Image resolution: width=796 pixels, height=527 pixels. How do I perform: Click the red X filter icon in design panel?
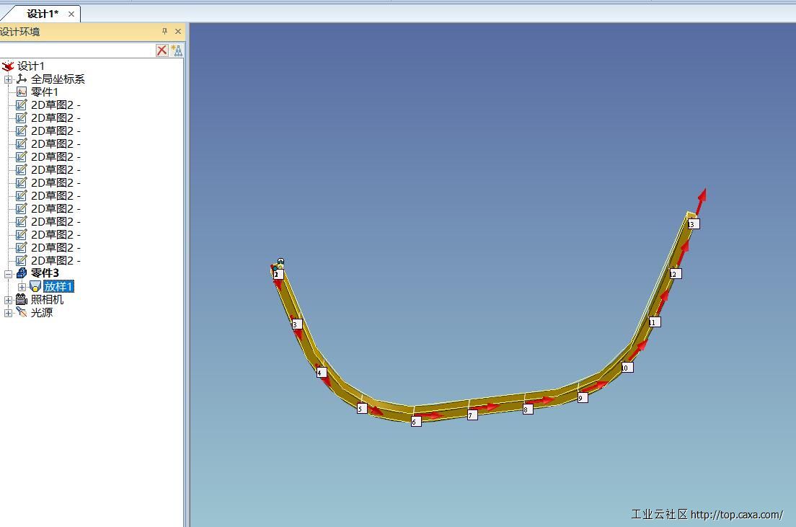pyautogui.click(x=162, y=50)
